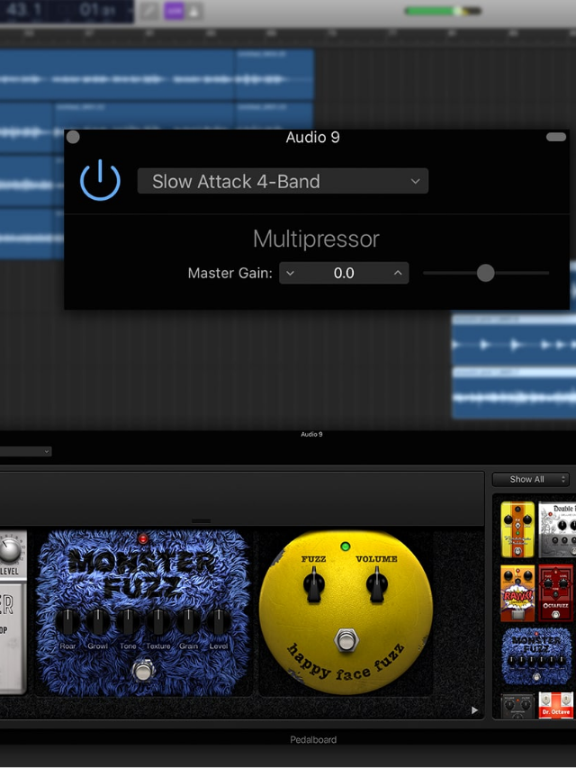The height and width of the screenshot is (768, 576).
Task: Decrease Master Gain with the down chevron
Action: click(x=291, y=274)
